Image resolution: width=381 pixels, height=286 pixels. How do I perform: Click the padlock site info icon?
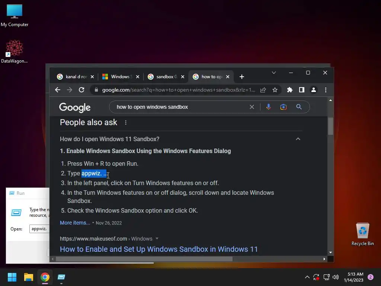[x=96, y=90]
